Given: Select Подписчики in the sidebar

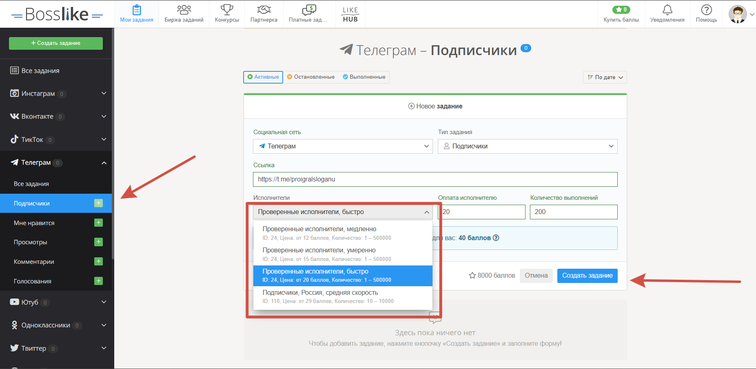Looking at the screenshot, I should (56, 203).
